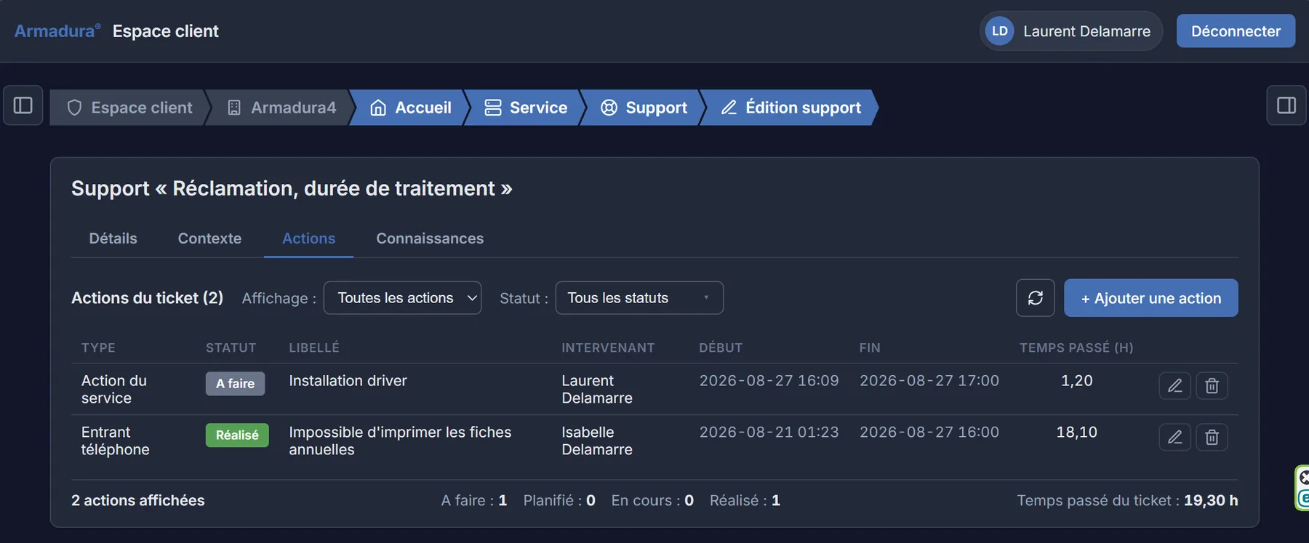Viewport: 1309px width, 543px height.
Task: Click the Déconnecter button
Action: pyautogui.click(x=1236, y=31)
